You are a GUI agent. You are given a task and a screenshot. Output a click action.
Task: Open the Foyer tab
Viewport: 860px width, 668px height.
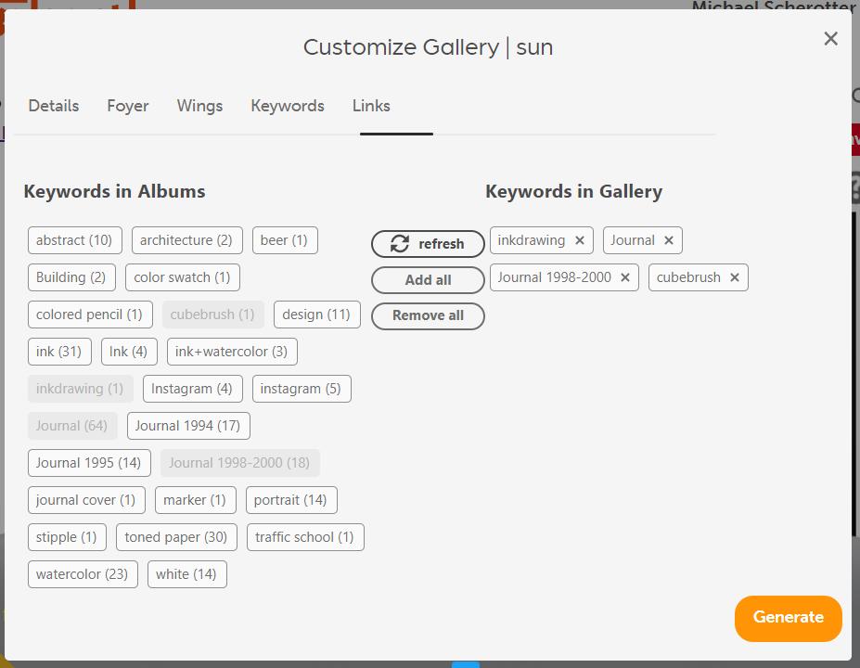128,105
